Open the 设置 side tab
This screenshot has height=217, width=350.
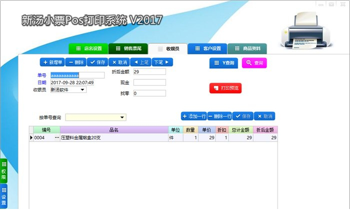(4, 197)
